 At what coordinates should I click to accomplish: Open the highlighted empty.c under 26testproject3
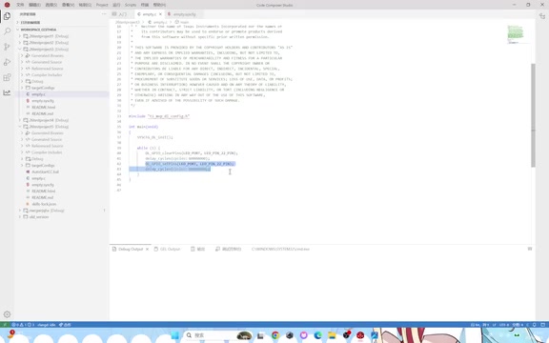pos(38,94)
